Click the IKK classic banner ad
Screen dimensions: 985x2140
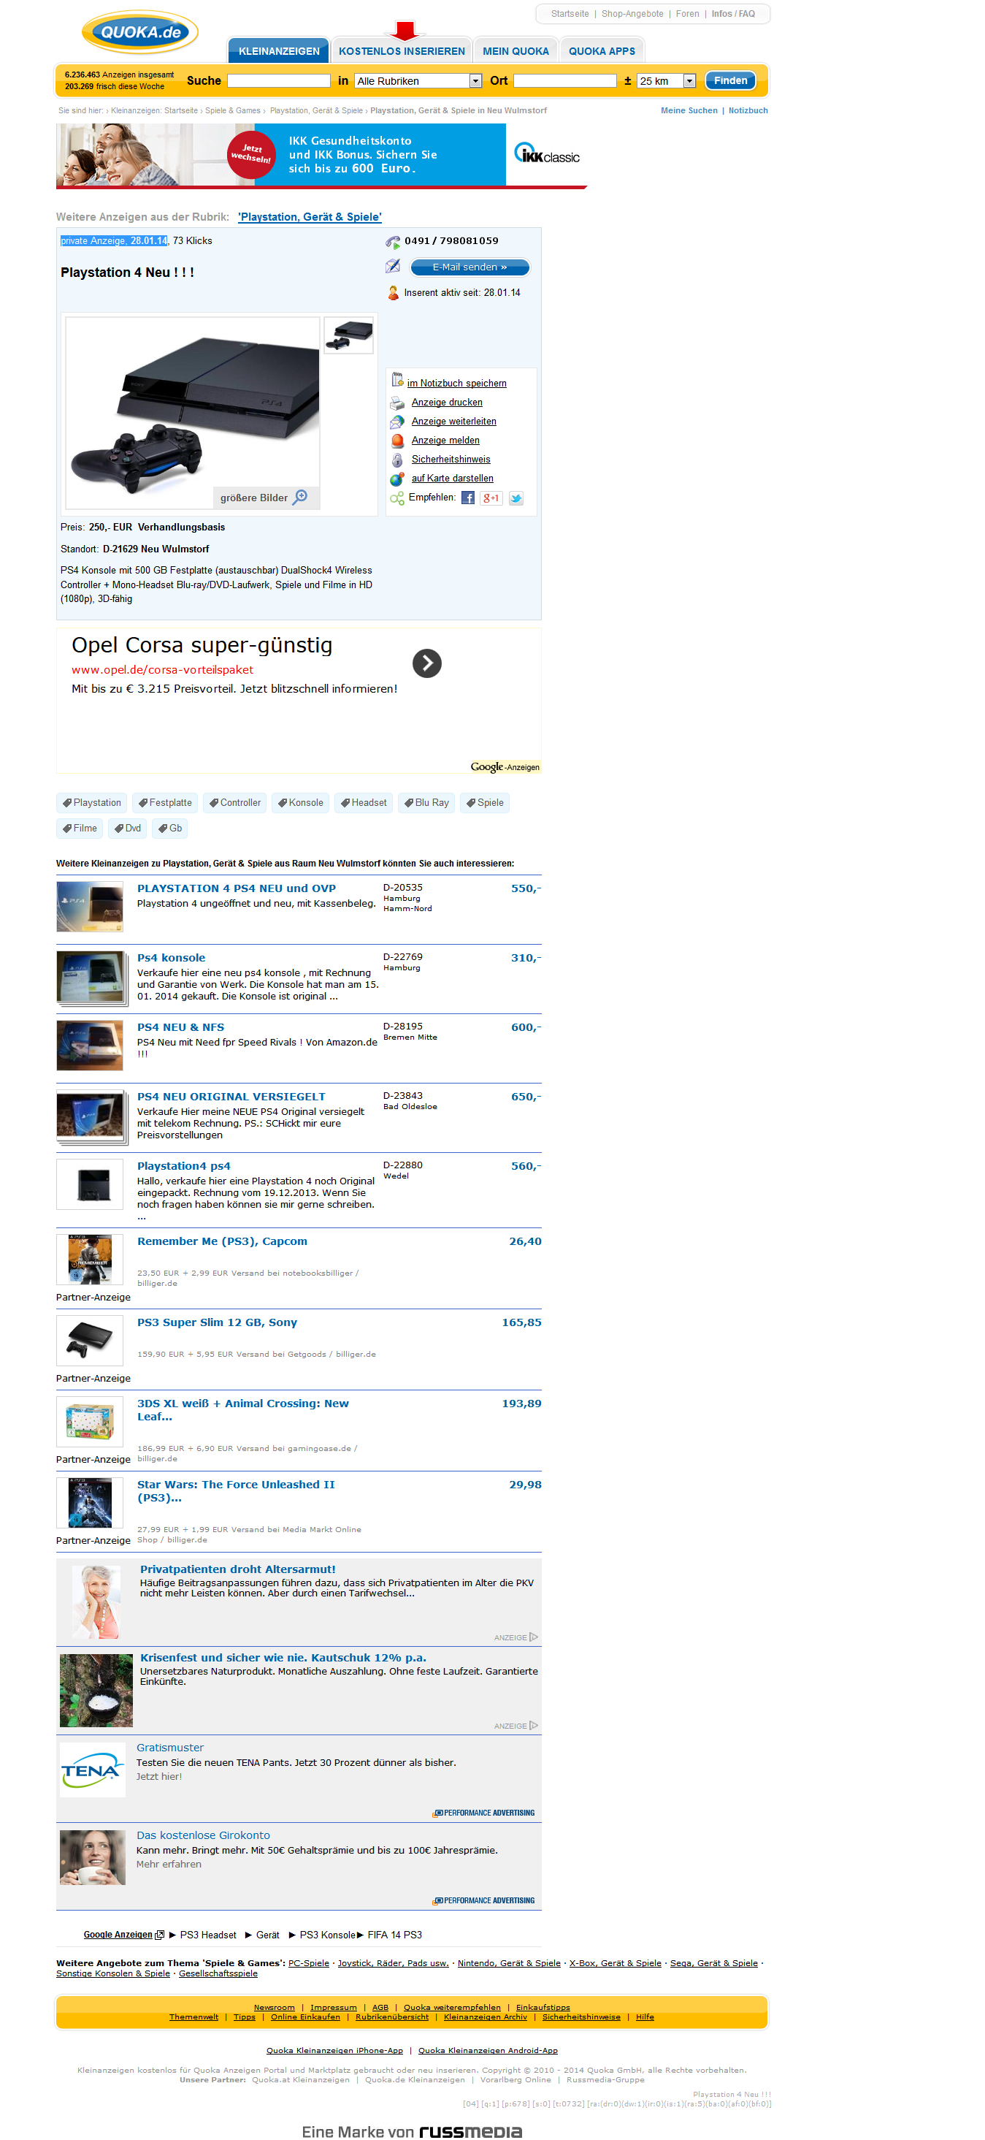(321, 156)
